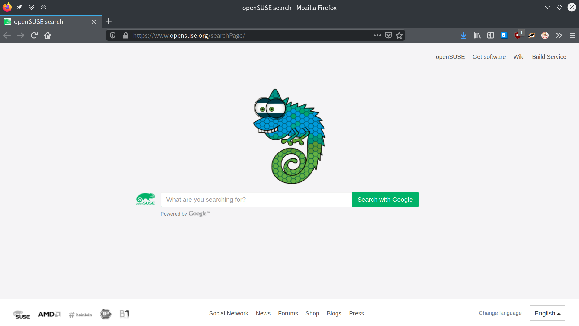The width and height of the screenshot is (579, 326).
Task: Click the extensions puzzle overflow icon
Action: 559,35
